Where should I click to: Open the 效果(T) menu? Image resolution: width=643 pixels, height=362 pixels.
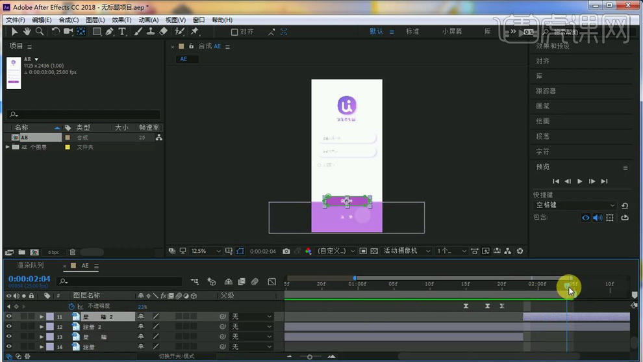[121, 20]
